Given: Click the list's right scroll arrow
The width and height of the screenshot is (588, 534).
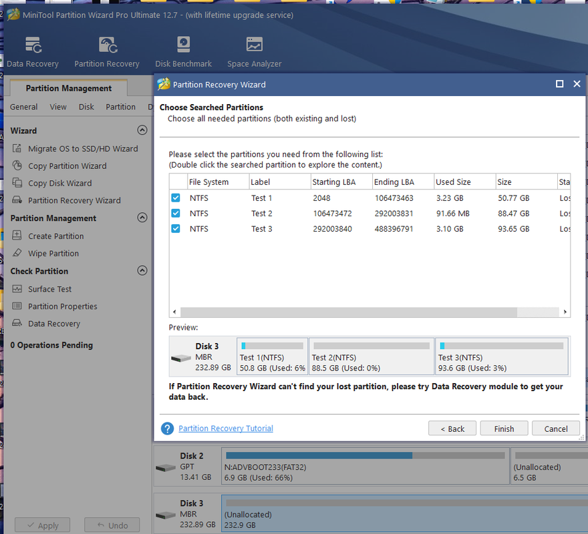Looking at the screenshot, I should click(565, 312).
